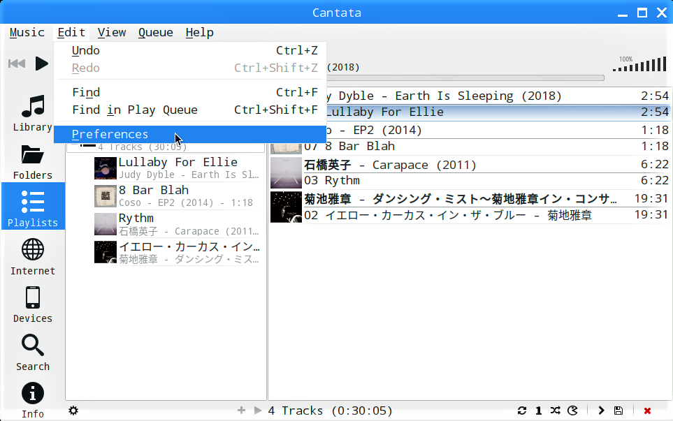Select the Japanese-titled last playlist track
This screenshot has width=673, height=421.
[x=178, y=253]
